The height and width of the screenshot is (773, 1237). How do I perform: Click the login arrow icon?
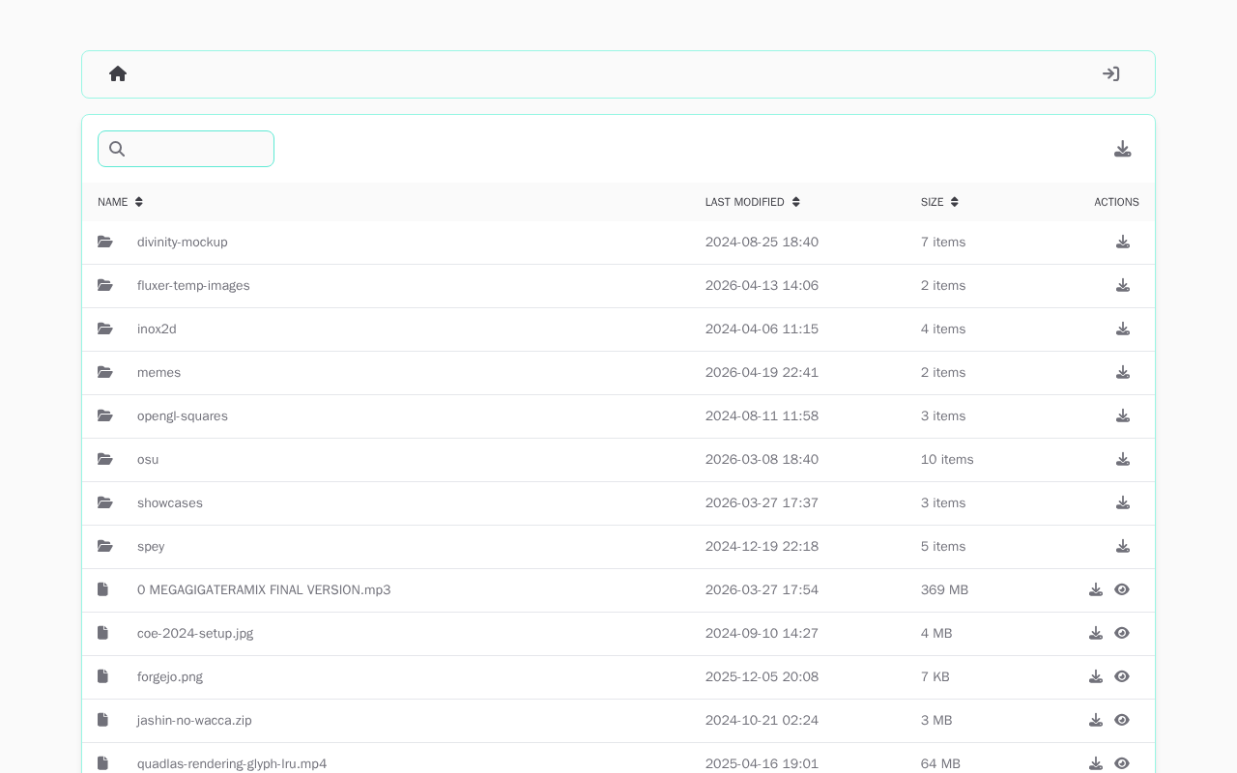1111,73
